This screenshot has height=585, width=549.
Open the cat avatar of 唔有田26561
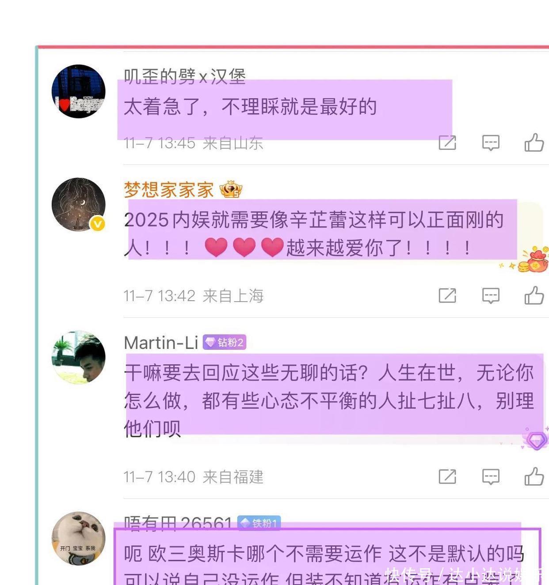[79, 538]
